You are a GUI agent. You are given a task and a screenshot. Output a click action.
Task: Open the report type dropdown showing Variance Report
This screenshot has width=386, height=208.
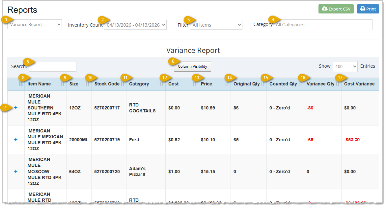pos(34,24)
